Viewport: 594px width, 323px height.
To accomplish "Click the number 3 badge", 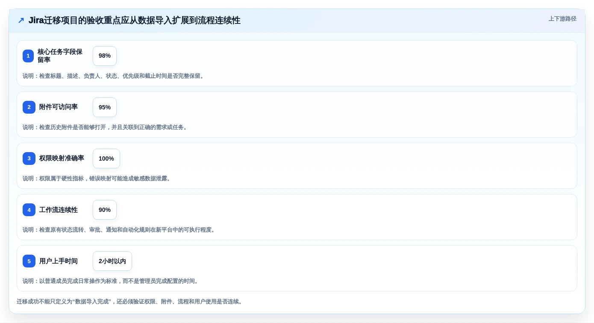I will coord(29,159).
